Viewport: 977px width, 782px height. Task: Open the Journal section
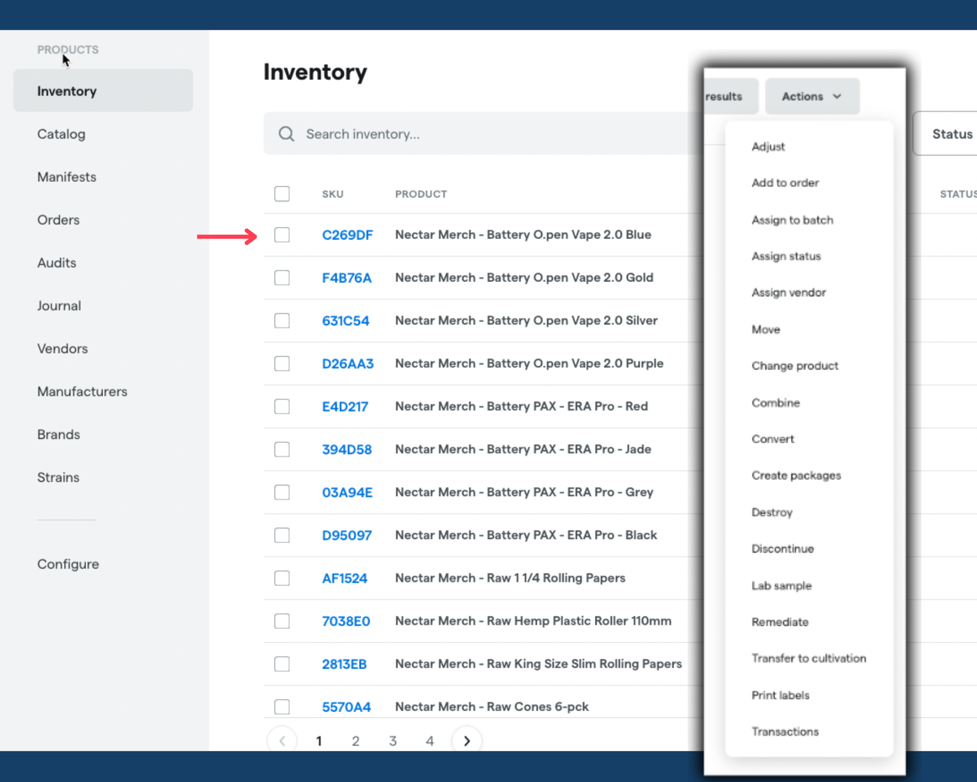click(x=58, y=305)
